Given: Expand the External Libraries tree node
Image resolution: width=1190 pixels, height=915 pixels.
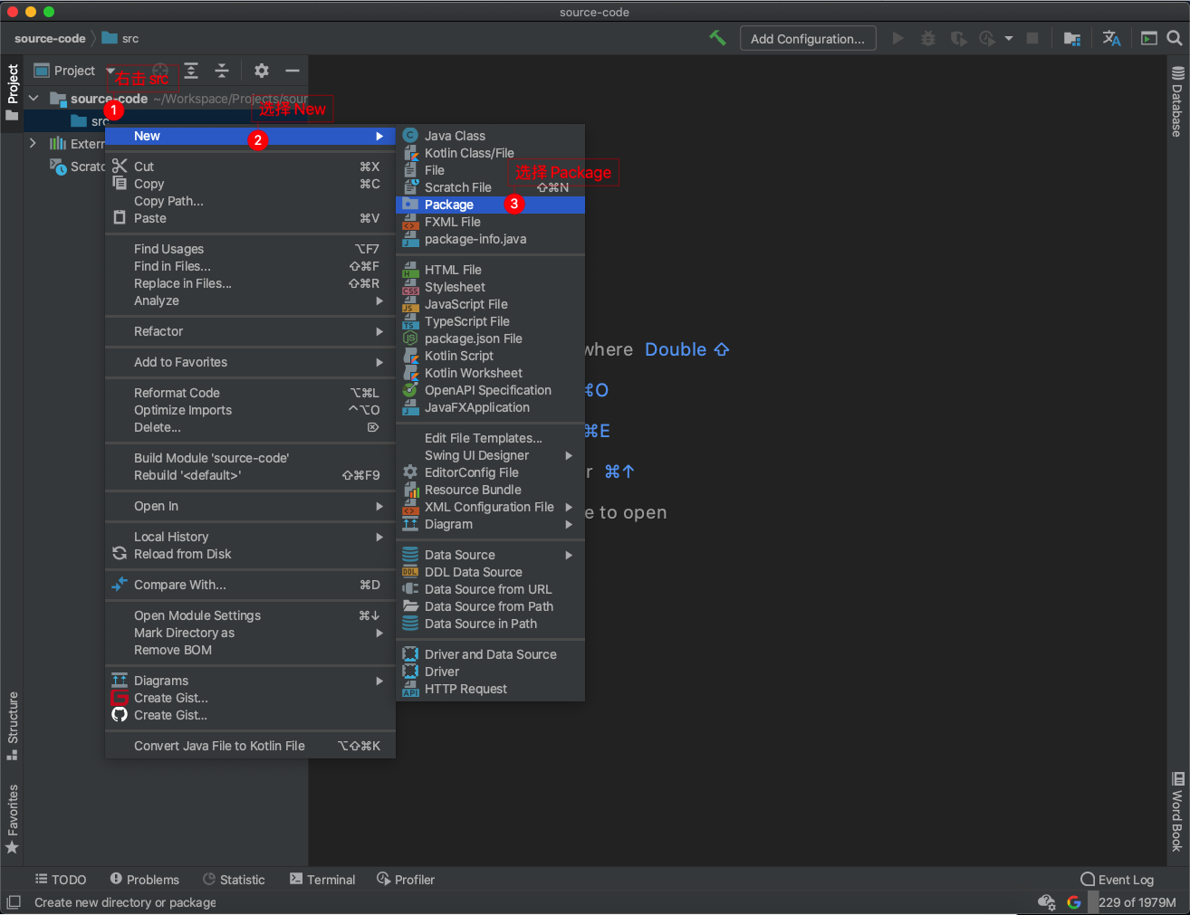Looking at the screenshot, I should 34,143.
